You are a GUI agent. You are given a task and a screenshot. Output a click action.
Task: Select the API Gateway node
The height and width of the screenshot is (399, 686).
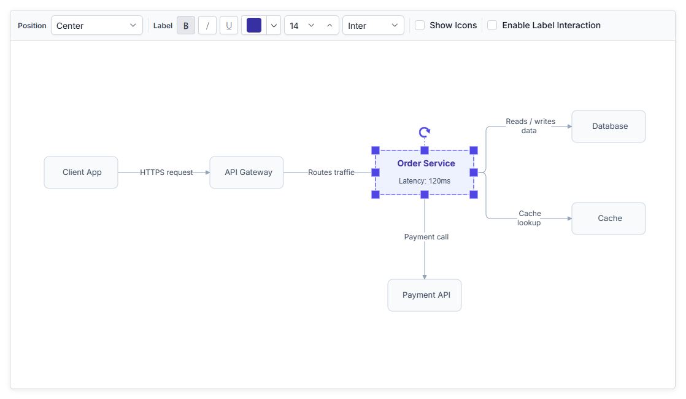point(247,172)
